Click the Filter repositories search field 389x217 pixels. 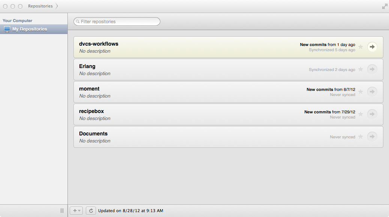pos(117,22)
